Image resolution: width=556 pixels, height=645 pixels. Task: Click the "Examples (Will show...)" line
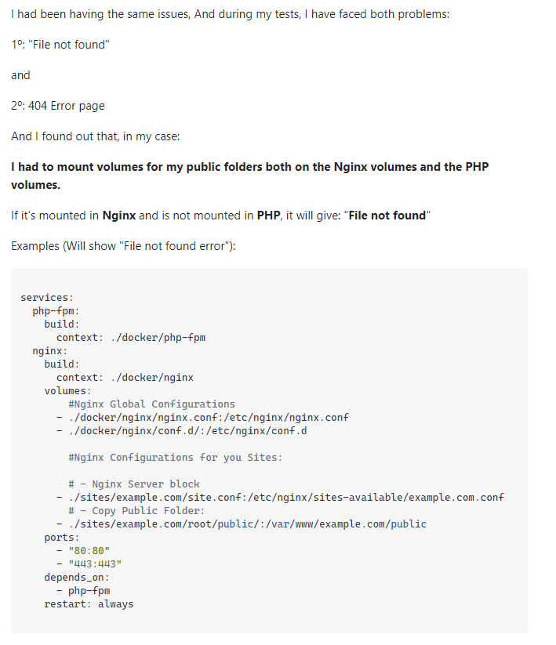pyautogui.click(x=123, y=246)
